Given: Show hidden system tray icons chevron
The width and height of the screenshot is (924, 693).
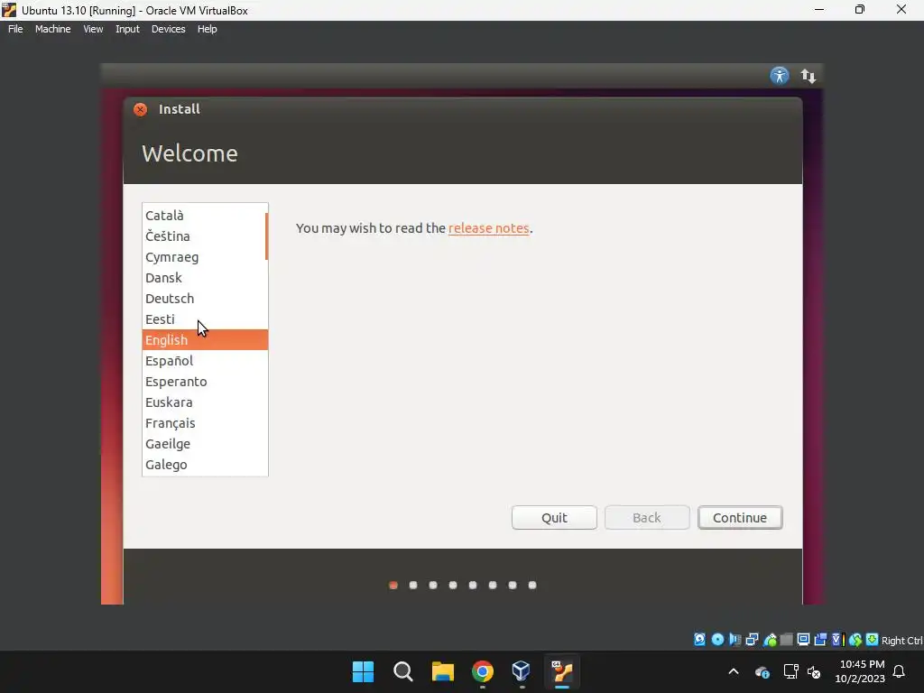Looking at the screenshot, I should coord(734,671).
